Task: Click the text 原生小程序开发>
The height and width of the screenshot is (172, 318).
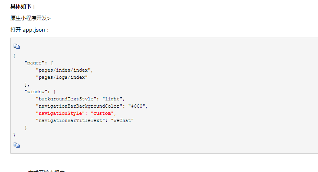Action: click(x=30, y=18)
